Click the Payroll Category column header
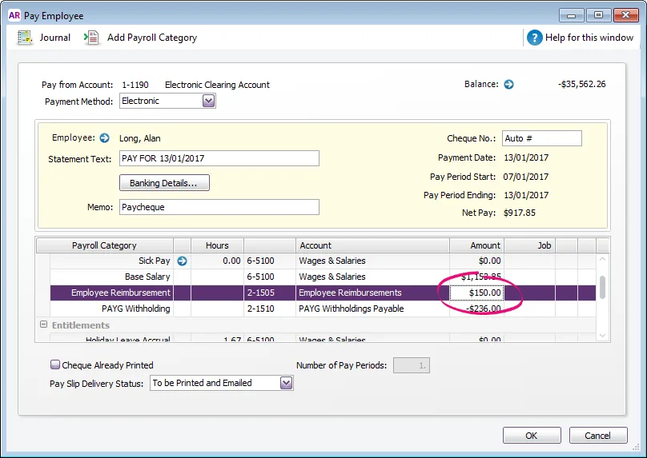The width and height of the screenshot is (647, 458). (x=104, y=245)
